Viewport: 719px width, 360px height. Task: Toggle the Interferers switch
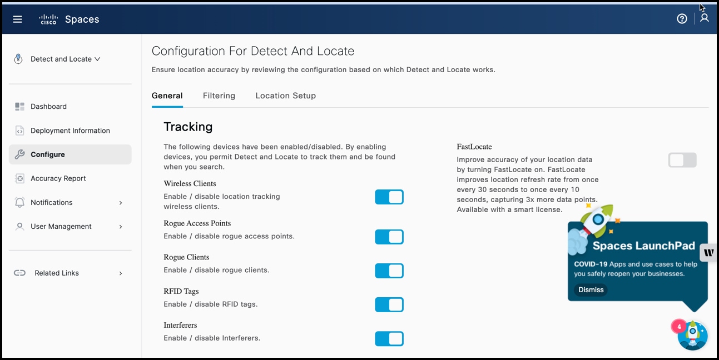(x=389, y=339)
